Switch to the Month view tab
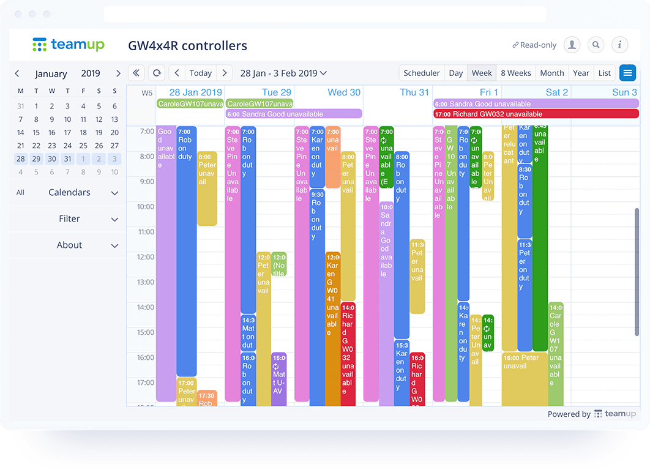 coord(551,73)
